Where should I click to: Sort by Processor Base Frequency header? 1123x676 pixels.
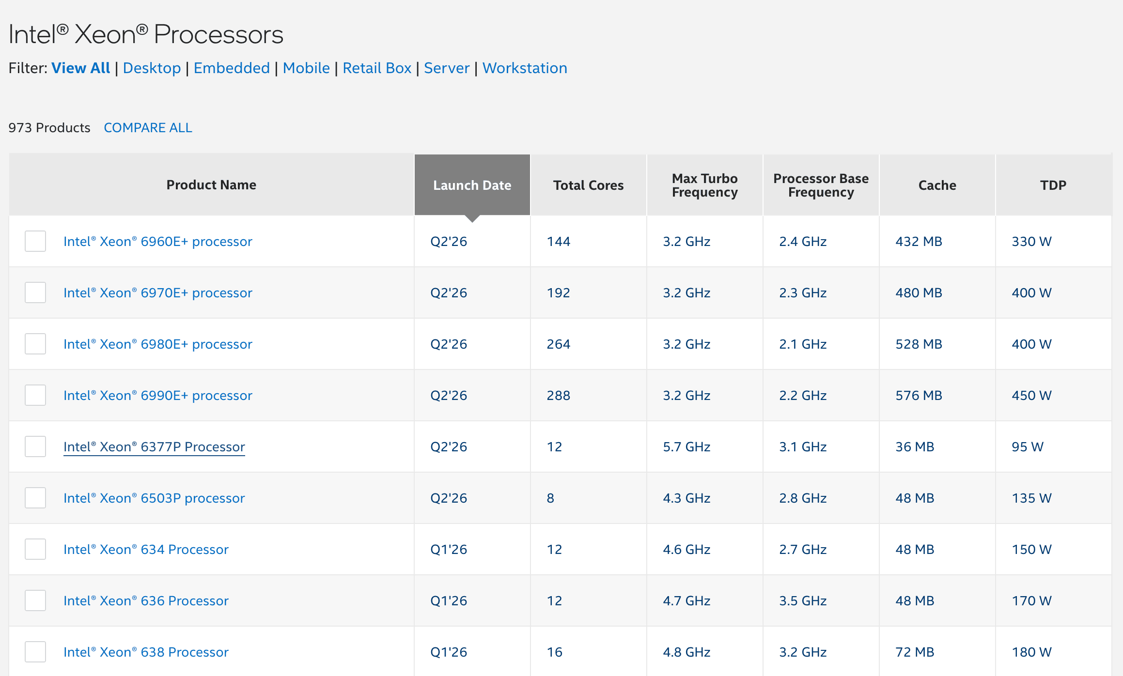click(821, 184)
